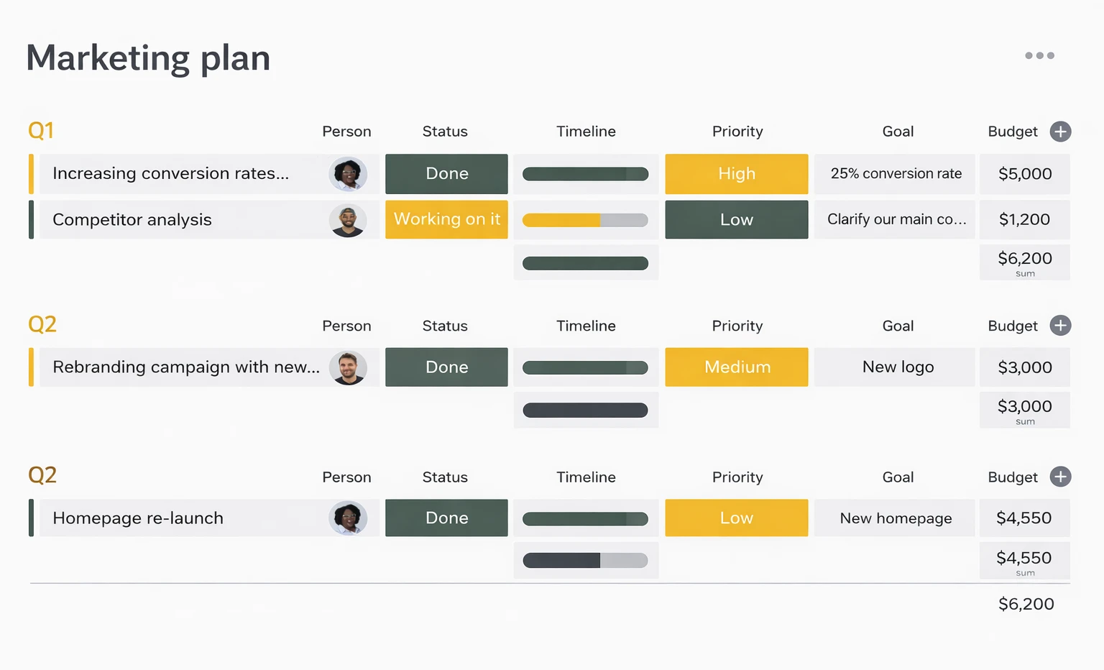Open the Competitor analysis item

[132, 220]
